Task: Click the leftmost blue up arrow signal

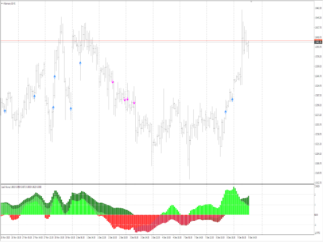Action: coord(5,110)
